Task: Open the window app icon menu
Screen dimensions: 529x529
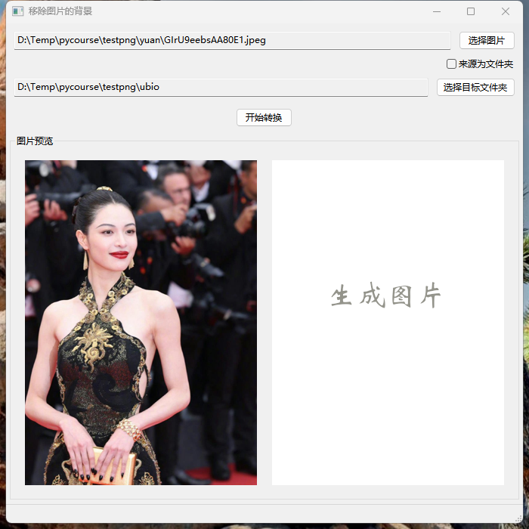Action: (x=17, y=11)
